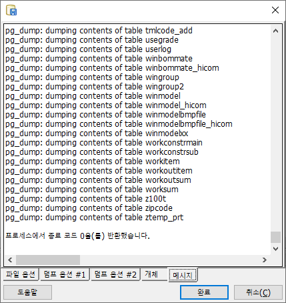Select the 메시지 tab
This screenshot has height=303, width=286.
(183, 275)
